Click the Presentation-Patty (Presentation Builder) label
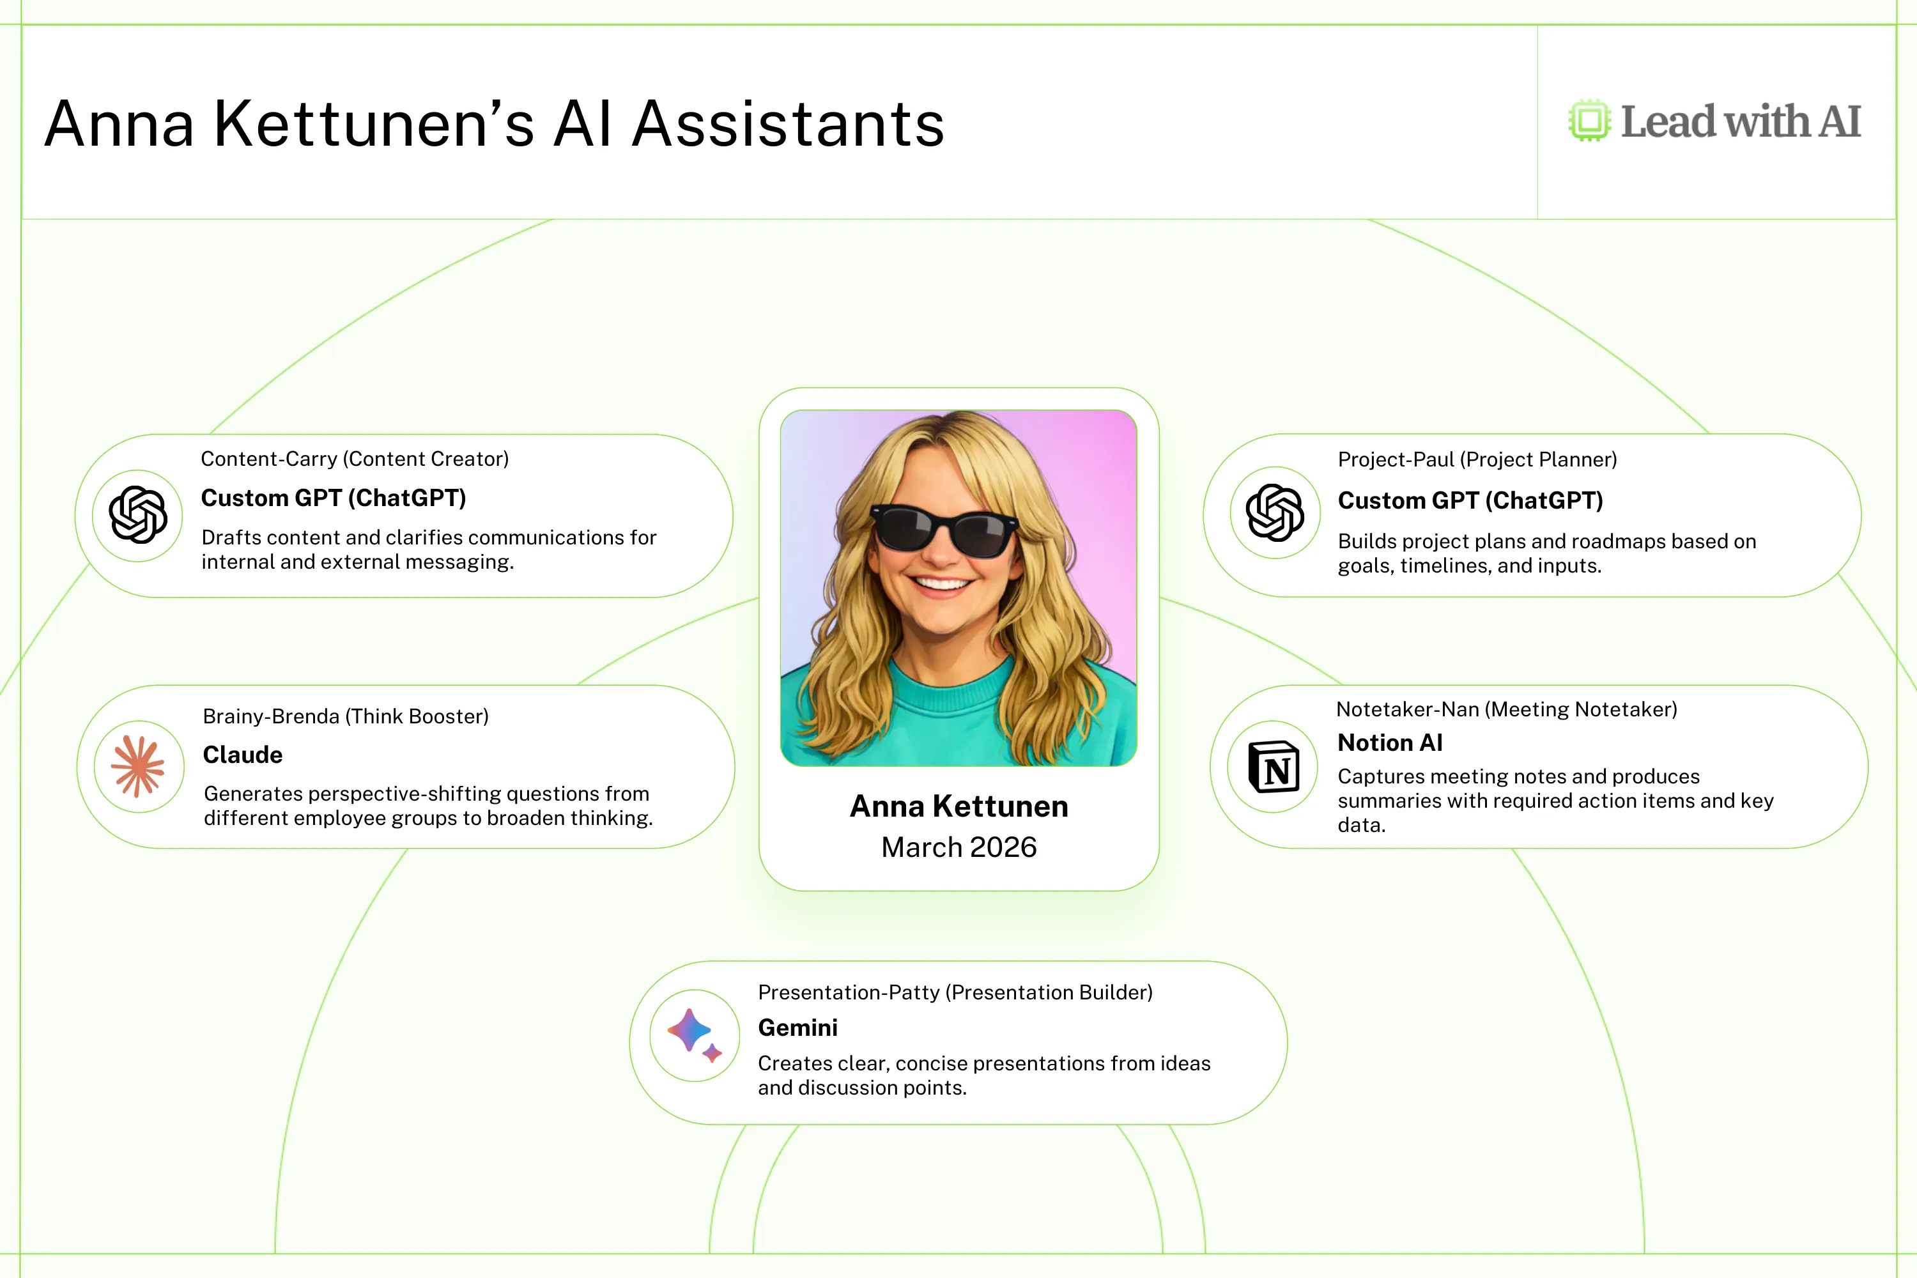 (x=955, y=992)
